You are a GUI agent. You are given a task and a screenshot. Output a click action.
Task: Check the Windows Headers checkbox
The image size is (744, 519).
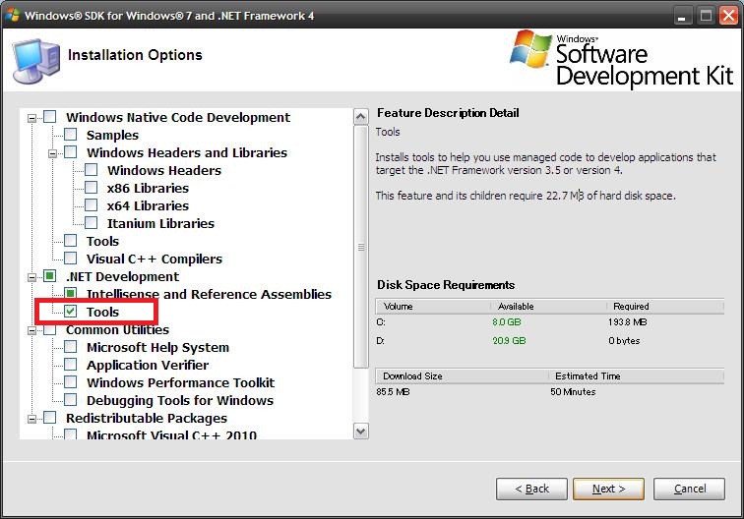(92, 170)
